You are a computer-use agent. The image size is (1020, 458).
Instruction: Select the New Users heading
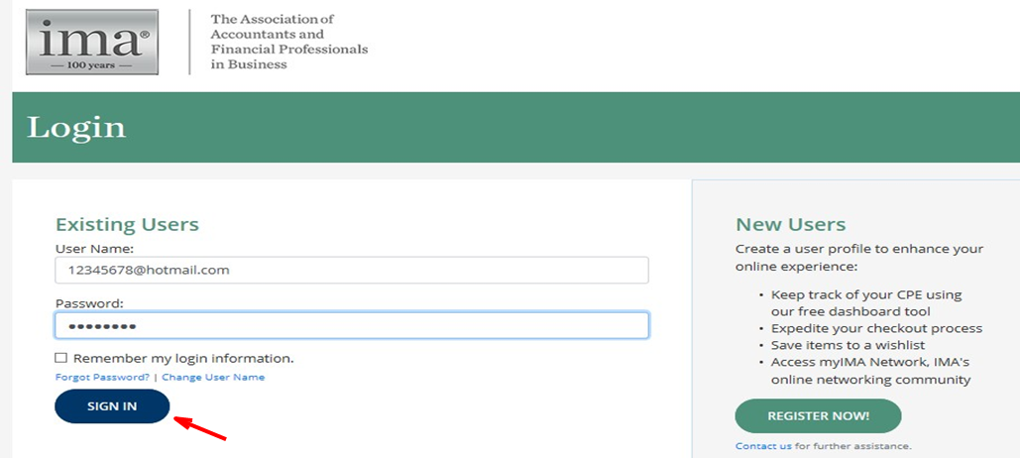click(x=790, y=225)
